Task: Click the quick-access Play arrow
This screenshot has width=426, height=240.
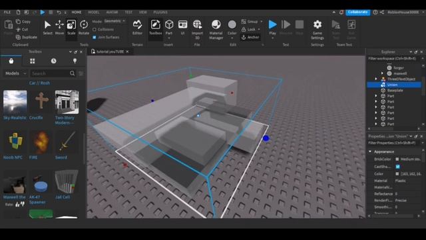Action: [x=43, y=12]
